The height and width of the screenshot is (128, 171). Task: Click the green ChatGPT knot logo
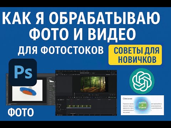[x=142, y=81]
